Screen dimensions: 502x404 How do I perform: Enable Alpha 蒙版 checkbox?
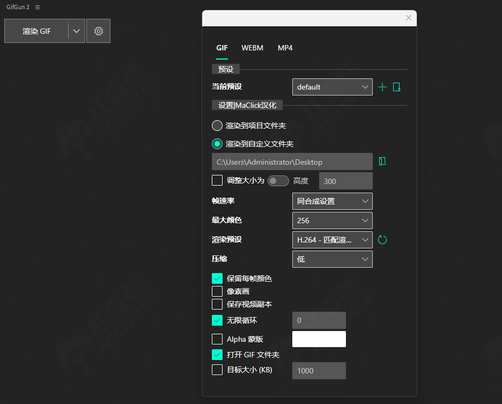(x=217, y=339)
